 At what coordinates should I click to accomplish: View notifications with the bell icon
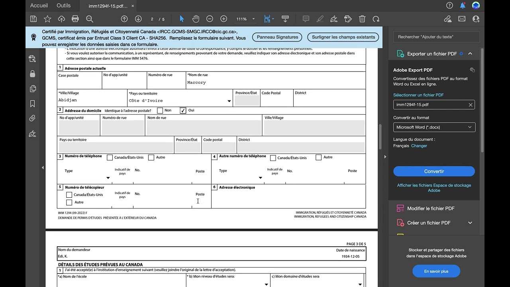(463, 6)
